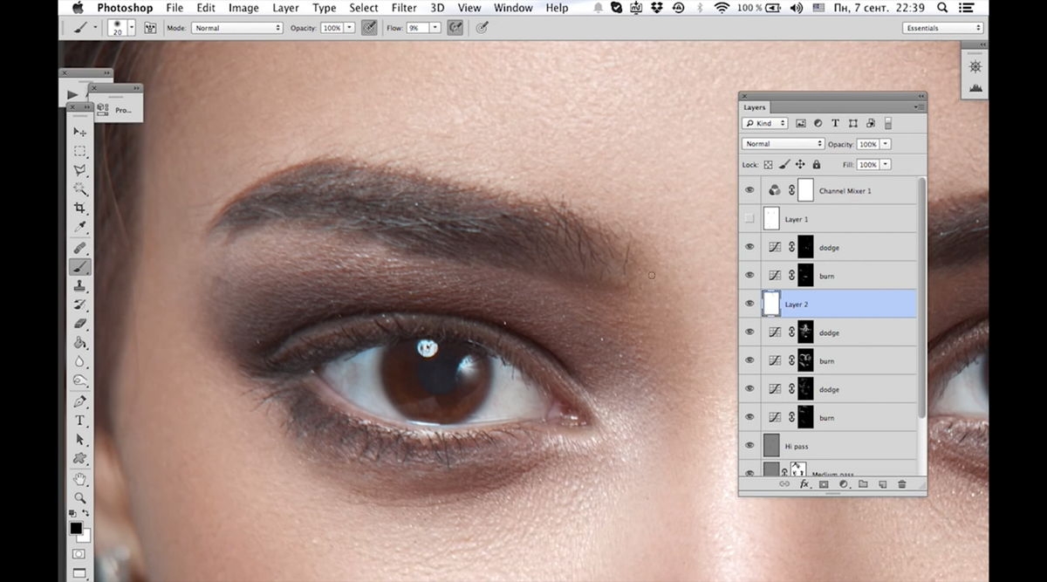The image size is (1047, 582).
Task: Select the Path Selection tool
Action: (x=79, y=439)
